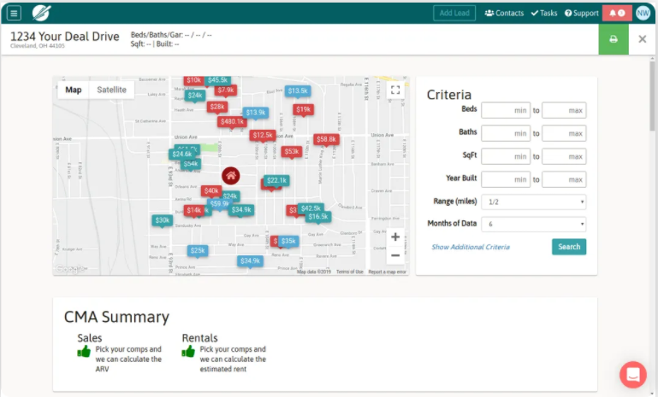Click the Search button
Screen dimensions: 658x397
click(569, 247)
